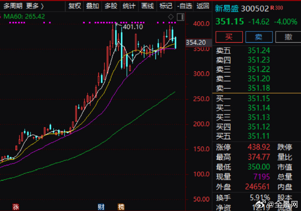
Task: Click the 涨停 limit-up value 438.92
Action: pos(259,147)
